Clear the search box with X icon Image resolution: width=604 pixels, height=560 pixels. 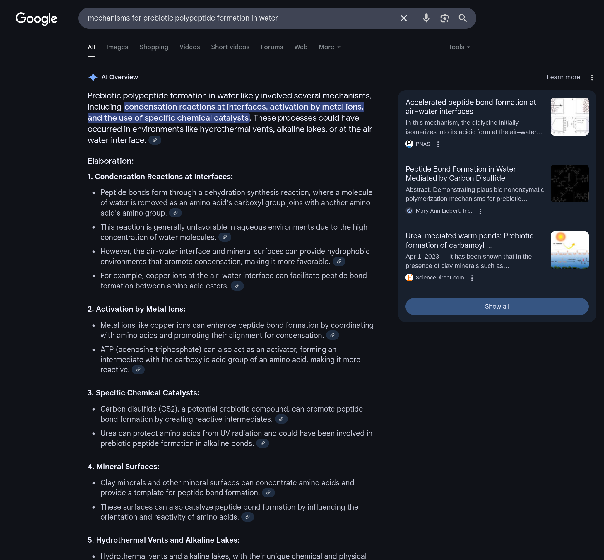tap(403, 18)
